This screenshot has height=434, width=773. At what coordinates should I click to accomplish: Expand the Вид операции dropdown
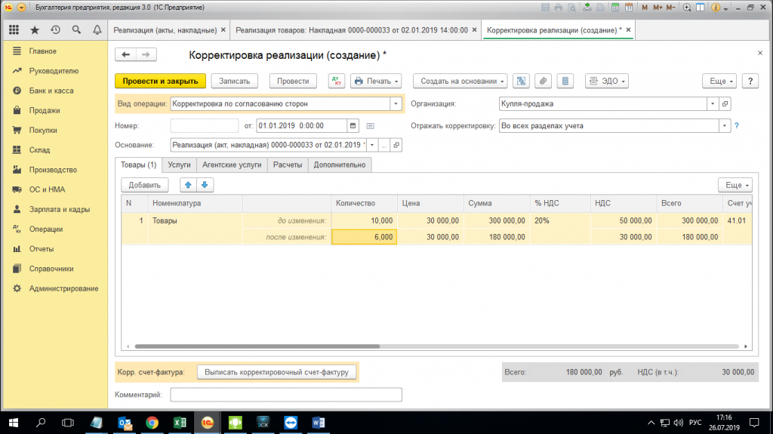click(x=396, y=104)
